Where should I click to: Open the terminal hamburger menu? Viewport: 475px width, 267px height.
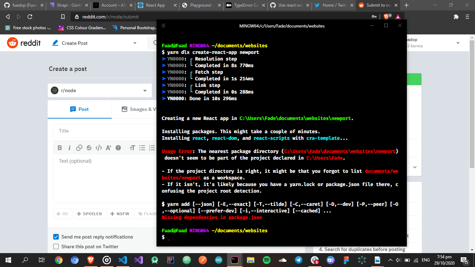point(163,26)
